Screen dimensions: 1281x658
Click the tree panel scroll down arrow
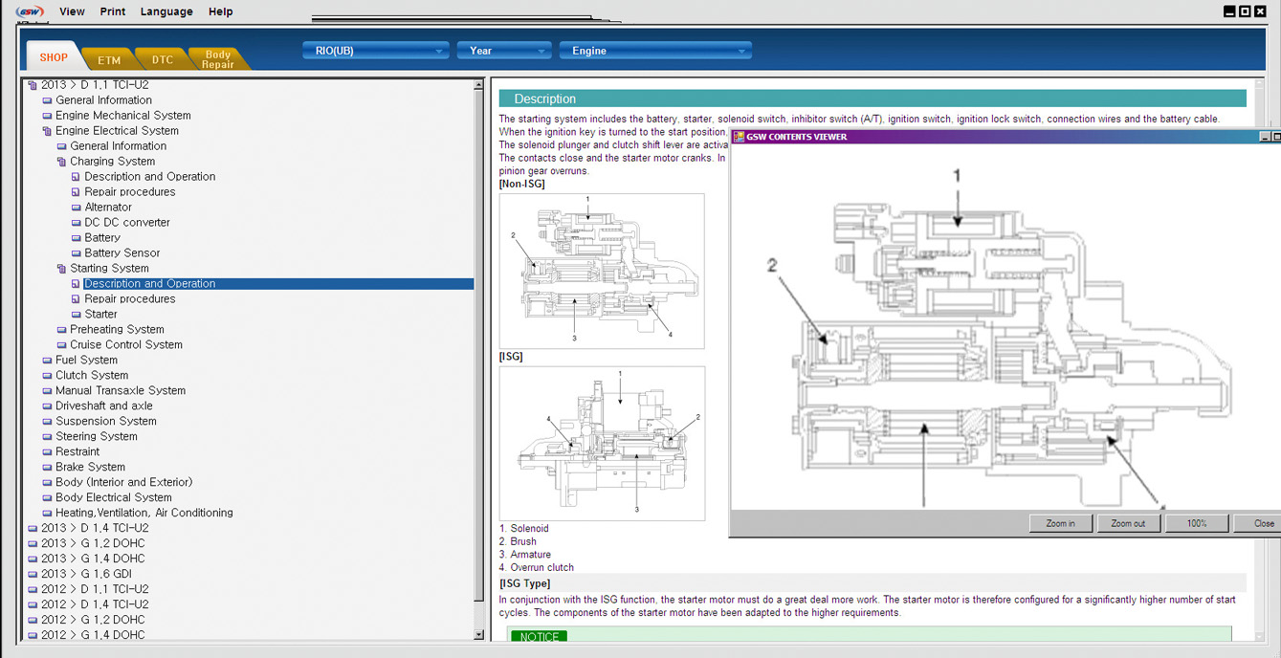coord(479,634)
